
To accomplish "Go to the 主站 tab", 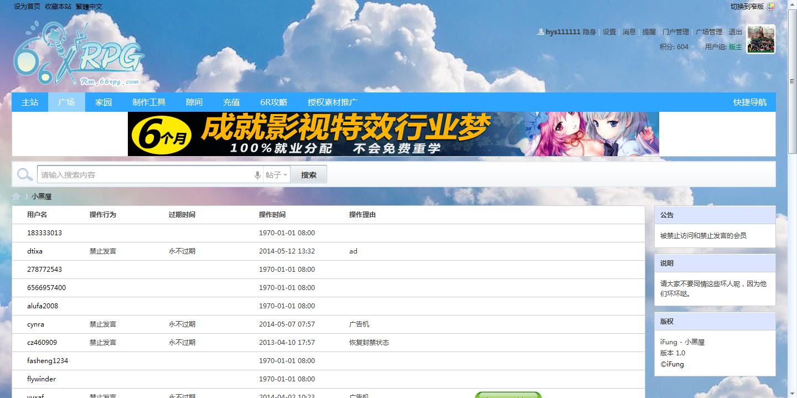I will click(x=30, y=102).
